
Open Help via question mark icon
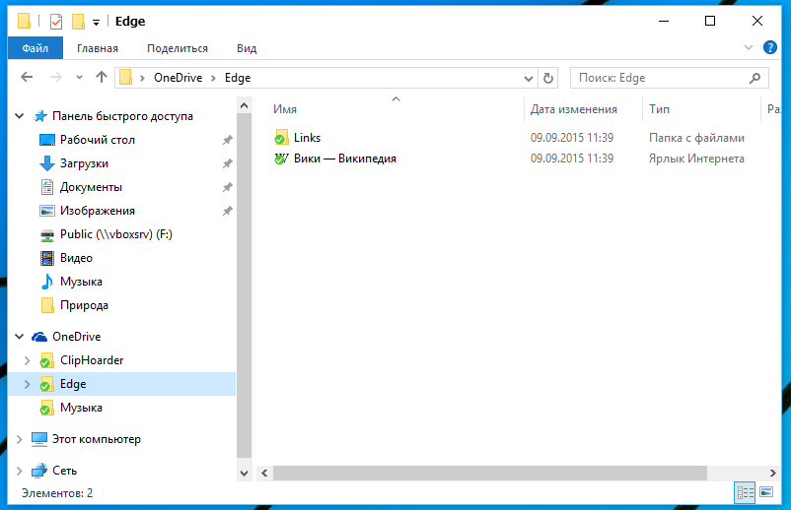click(770, 47)
